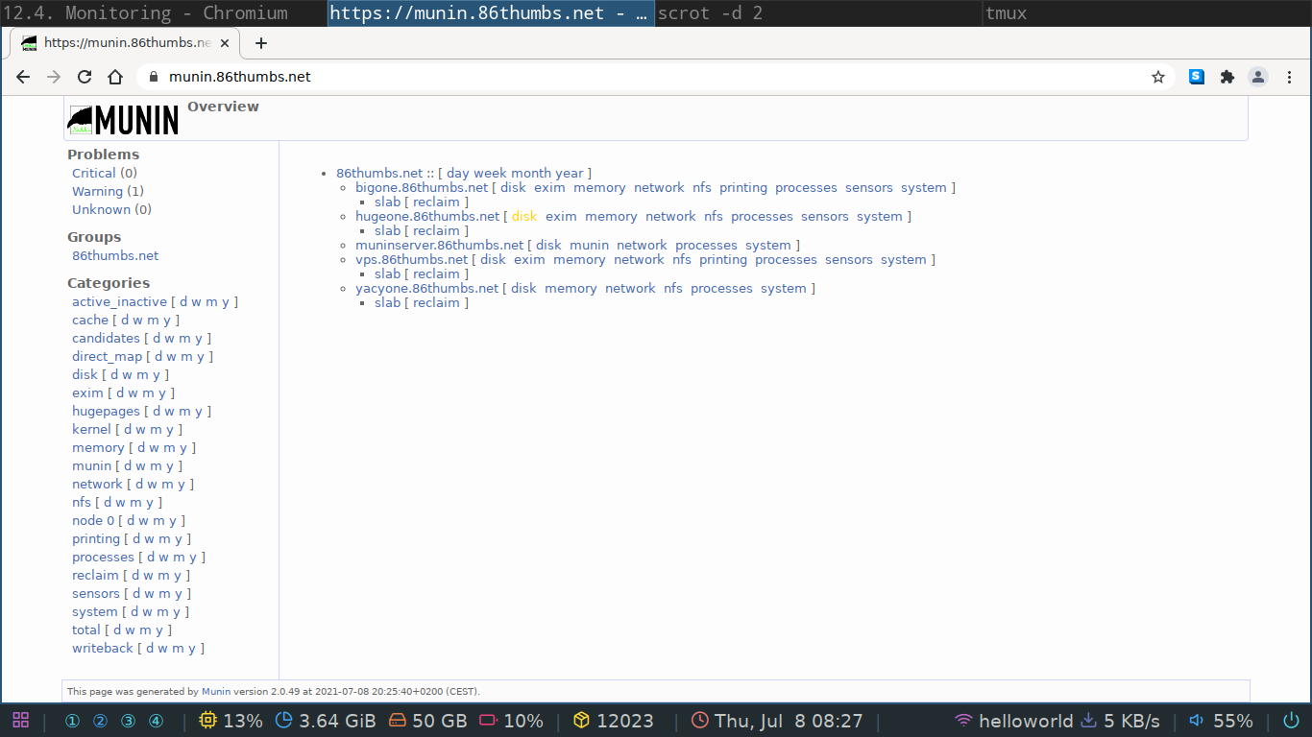Image resolution: width=1312 pixels, height=737 pixels.
Task: Click the disk 50 GB indicator
Action: [428, 721]
